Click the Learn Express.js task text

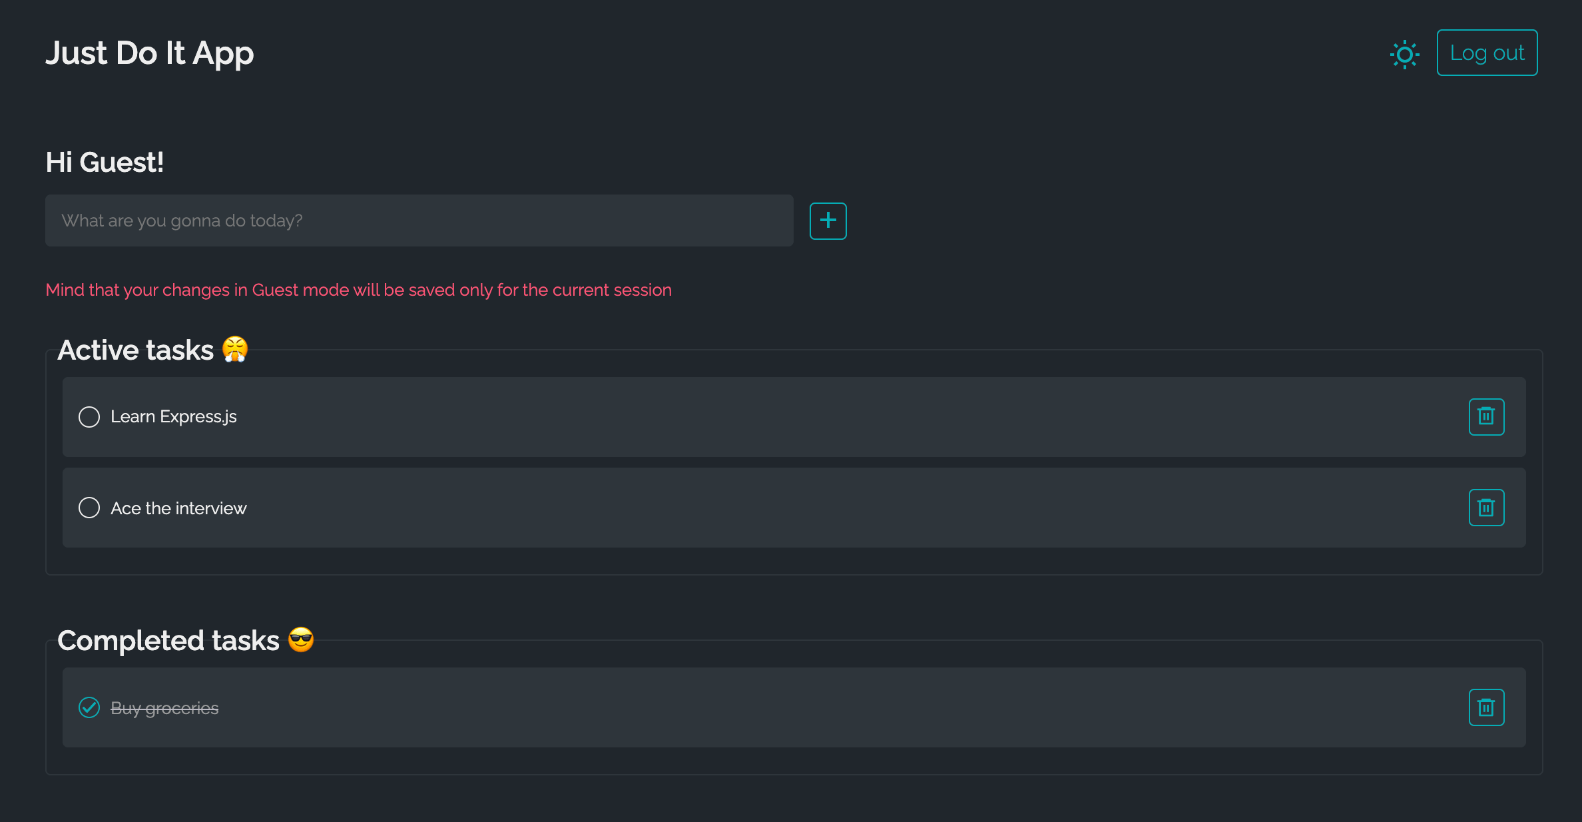pos(174,417)
